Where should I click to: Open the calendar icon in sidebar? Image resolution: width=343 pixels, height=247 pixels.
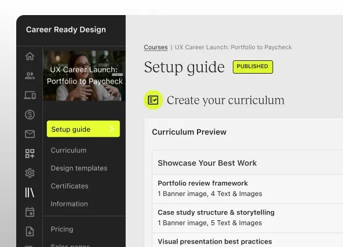pyautogui.click(x=30, y=212)
